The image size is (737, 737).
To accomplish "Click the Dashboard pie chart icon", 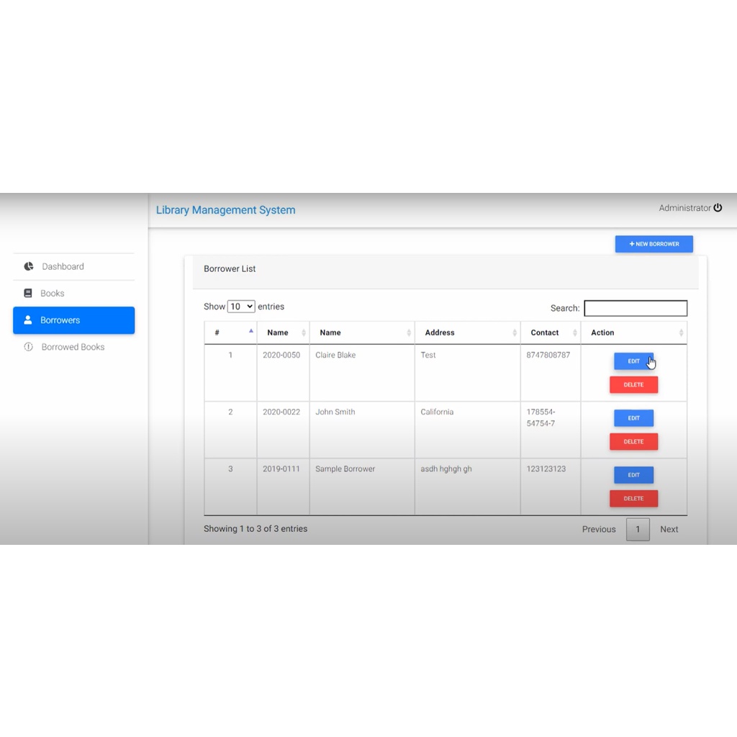I will [x=29, y=266].
